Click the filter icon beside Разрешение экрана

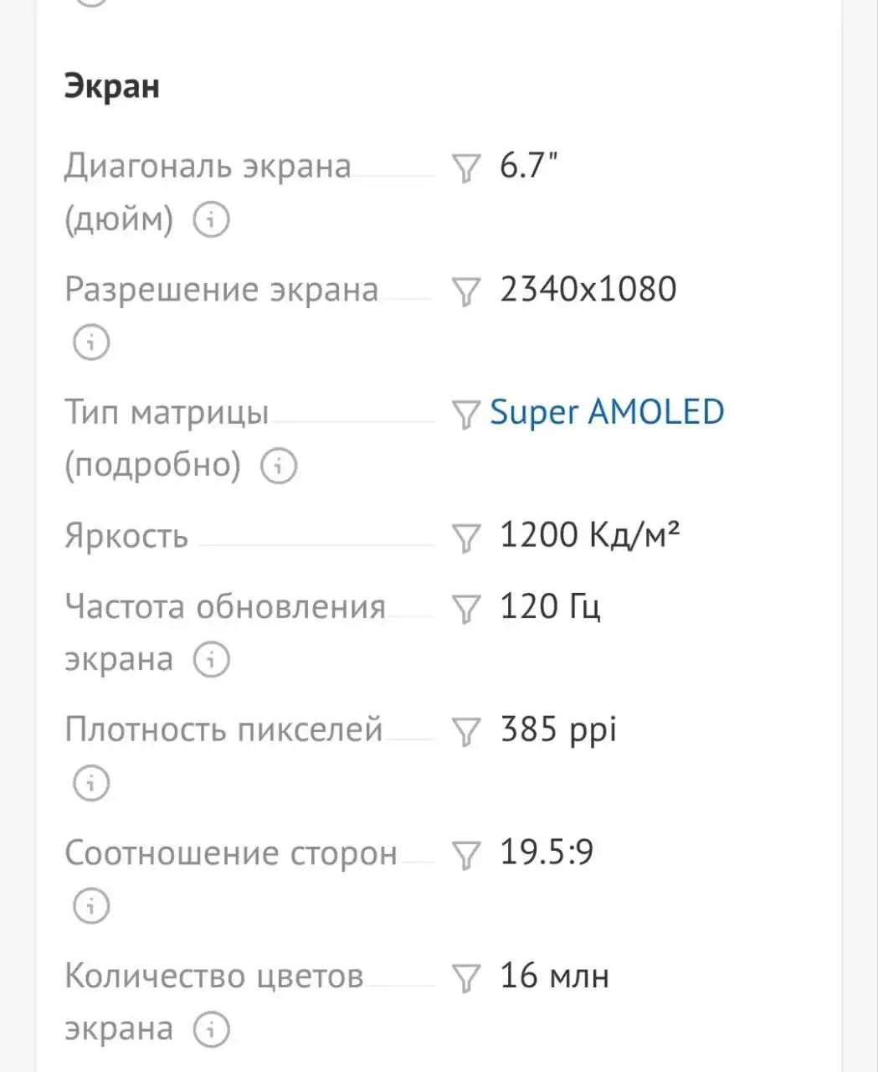coord(466,290)
